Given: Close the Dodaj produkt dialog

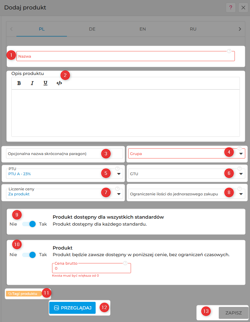Looking at the screenshot, I should pos(243,8).
